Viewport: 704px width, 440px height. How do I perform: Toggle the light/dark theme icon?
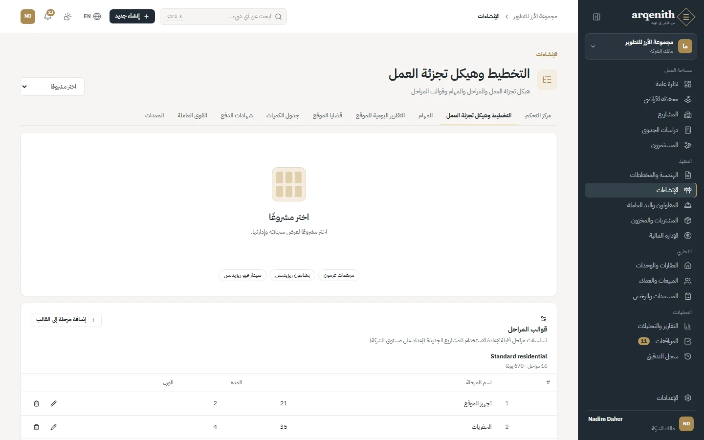[67, 16]
